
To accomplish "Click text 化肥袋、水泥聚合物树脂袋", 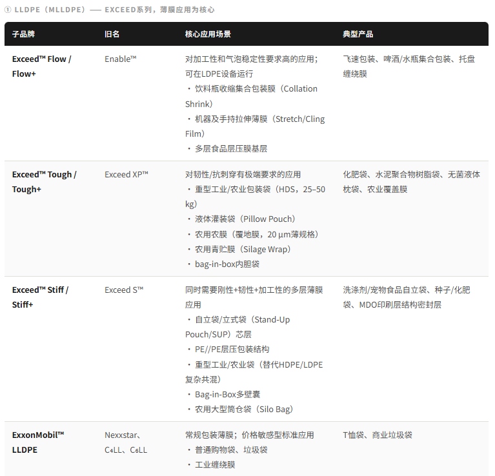I will tap(391, 174).
